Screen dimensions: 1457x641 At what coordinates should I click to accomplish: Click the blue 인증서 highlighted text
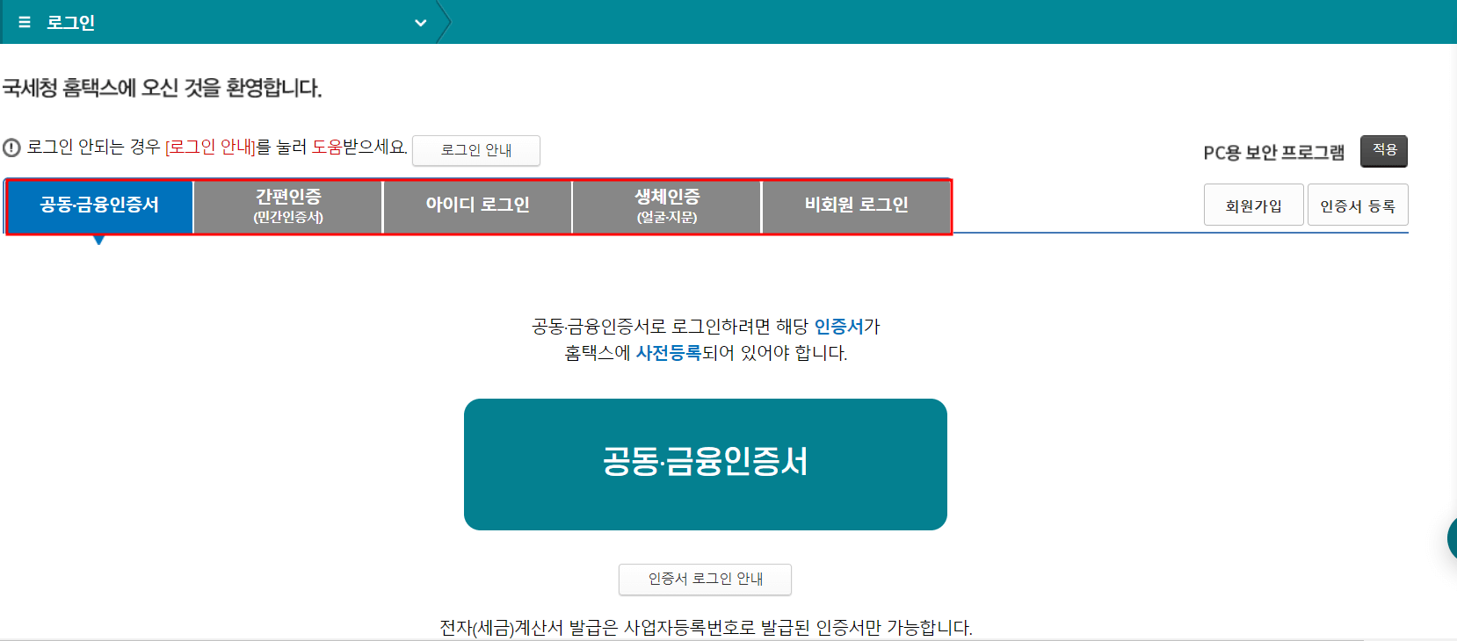(838, 327)
